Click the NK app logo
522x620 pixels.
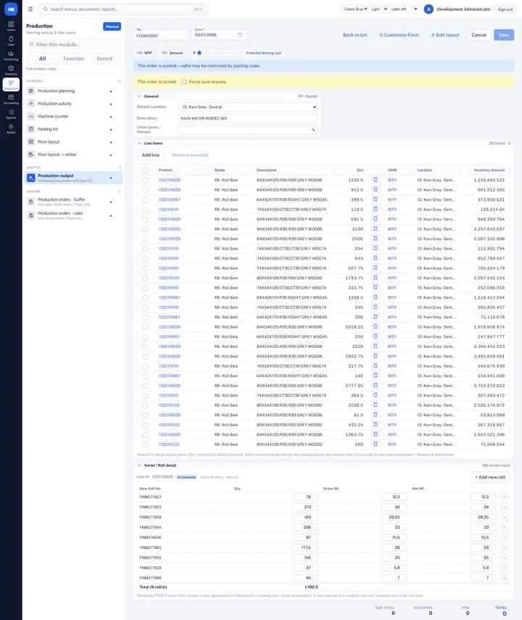(x=11, y=9)
